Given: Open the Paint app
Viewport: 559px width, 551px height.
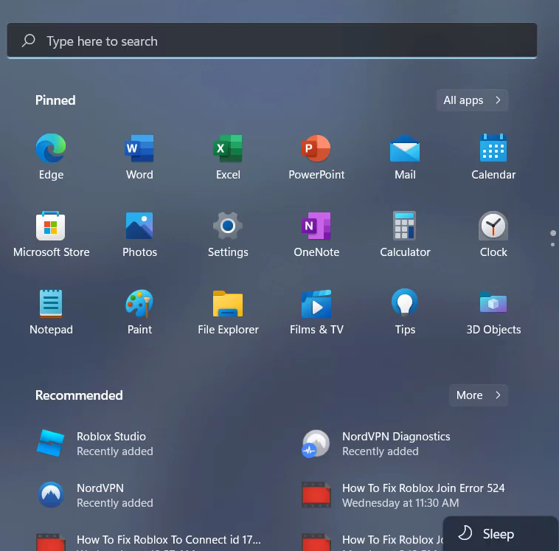Looking at the screenshot, I should (x=139, y=311).
